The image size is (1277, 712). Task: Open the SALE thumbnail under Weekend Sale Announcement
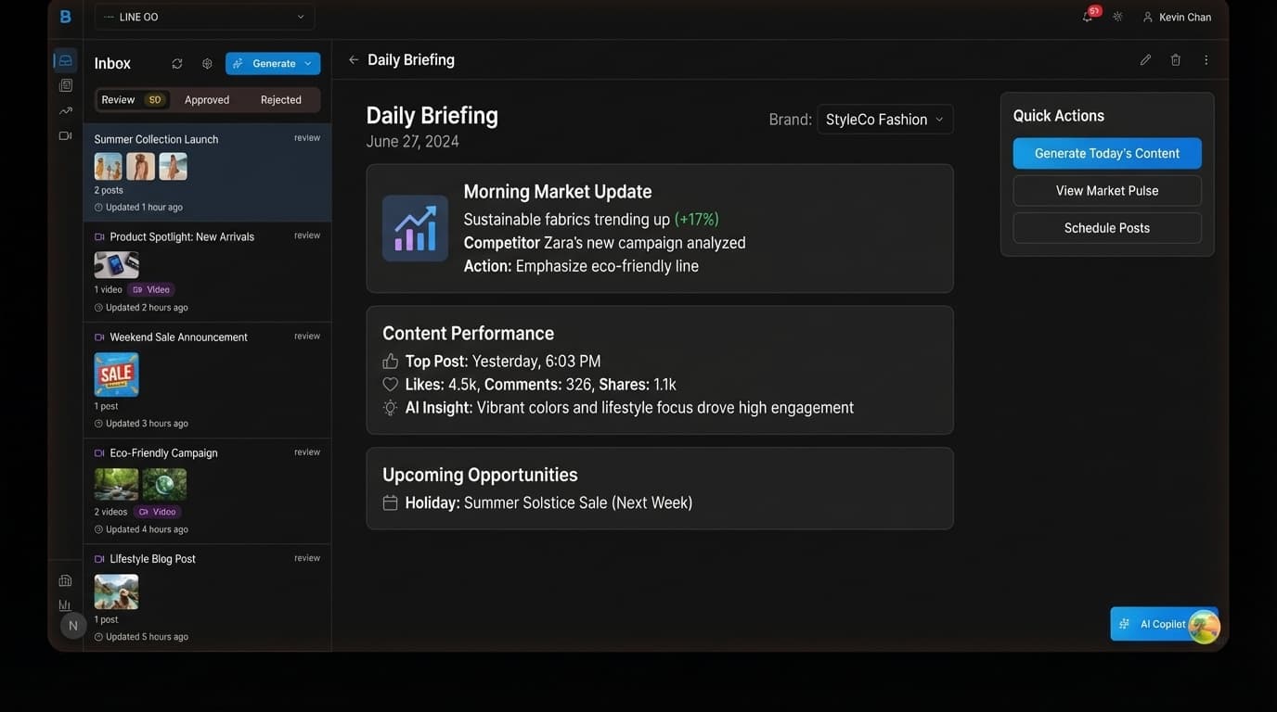click(x=115, y=374)
